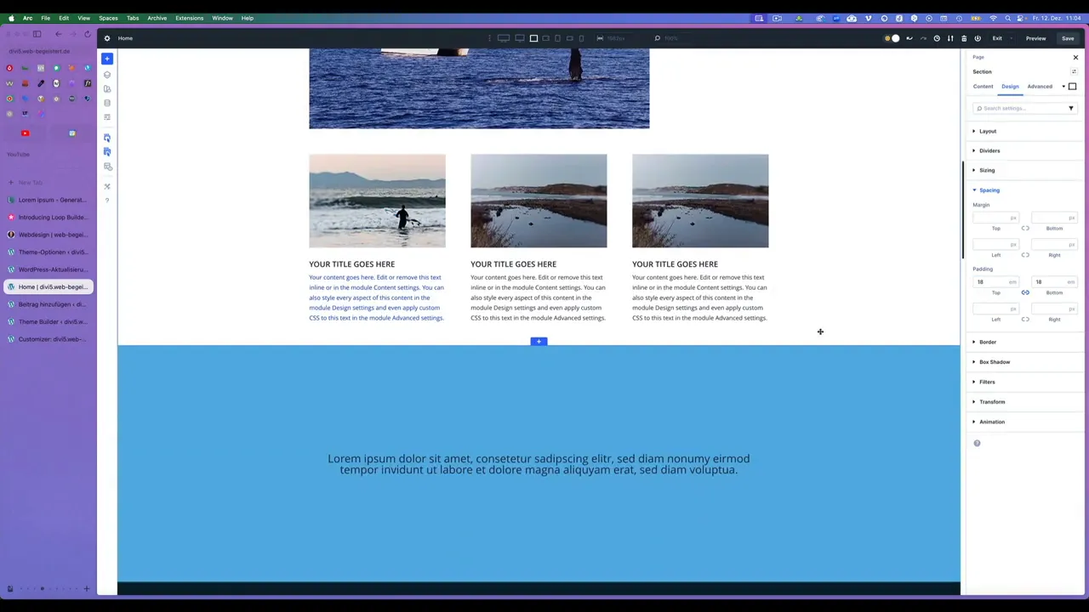Select the desktop view icon in responsive toolbar
The height and width of the screenshot is (612, 1089).
(x=503, y=37)
